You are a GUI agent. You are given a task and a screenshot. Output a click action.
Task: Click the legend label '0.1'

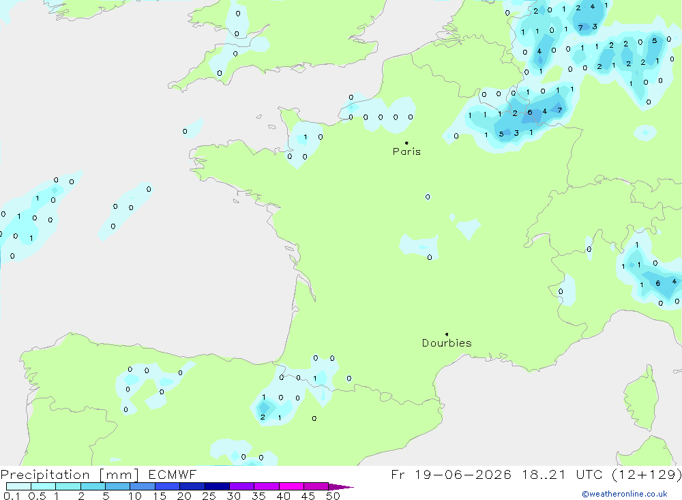coord(12,496)
